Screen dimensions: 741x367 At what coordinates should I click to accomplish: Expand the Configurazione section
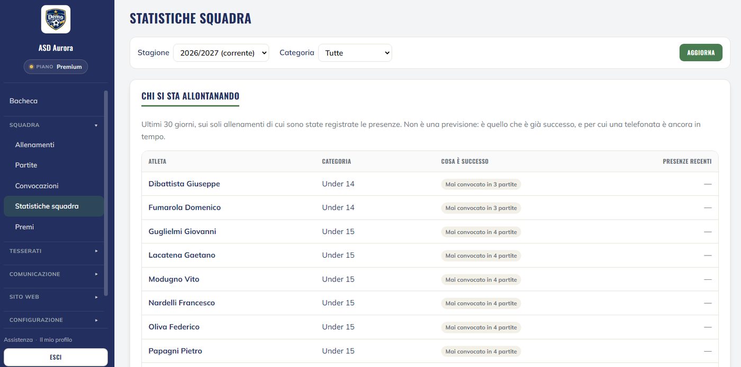(53, 320)
